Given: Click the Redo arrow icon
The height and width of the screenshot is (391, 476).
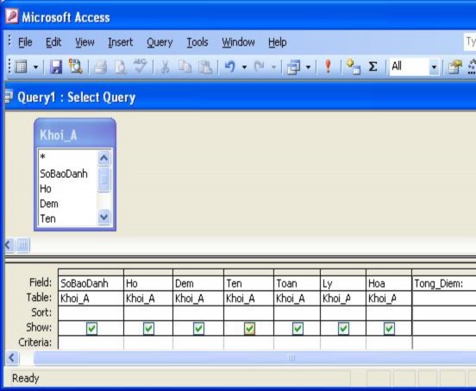Looking at the screenshot, I should tap(260, 66).
